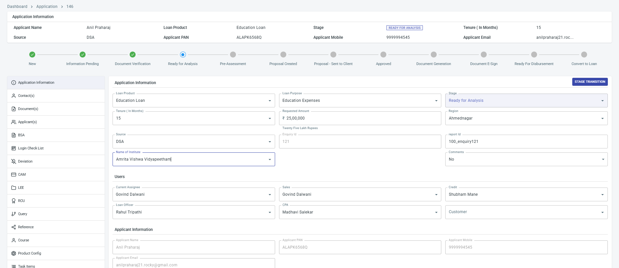619x268 pixels.
Task: Click the Approved stage step circle
Action: click(x=383, y=55)
